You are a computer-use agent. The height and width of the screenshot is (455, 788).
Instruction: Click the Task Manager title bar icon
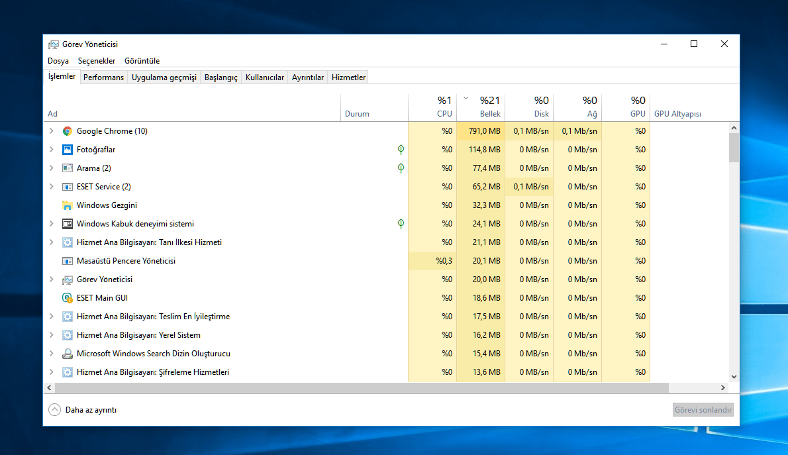(53, 45)
